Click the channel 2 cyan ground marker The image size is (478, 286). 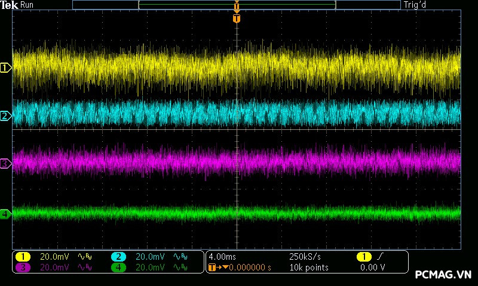(x=5, y=116)
